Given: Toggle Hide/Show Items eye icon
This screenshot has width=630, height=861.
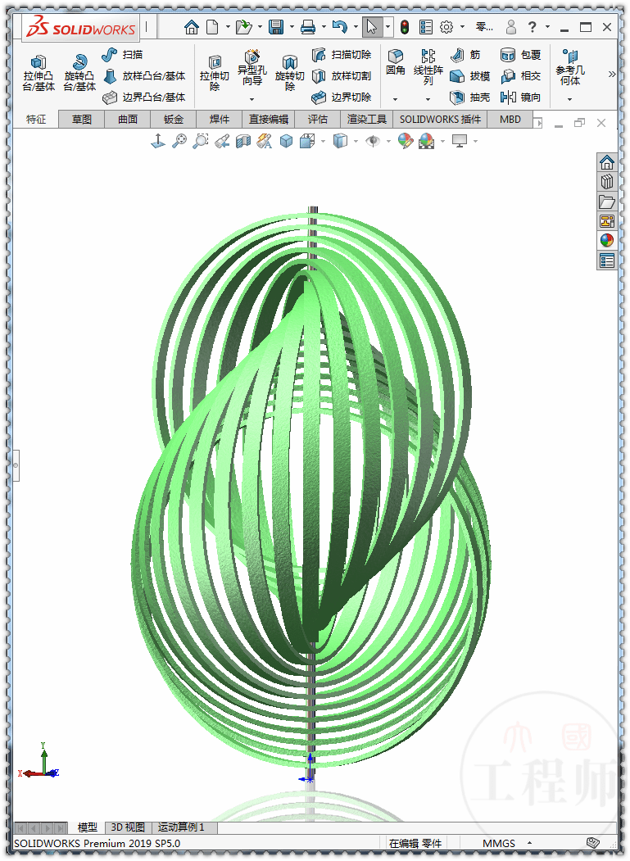Looking at the screenshot, I should click(x=373, y=141).
